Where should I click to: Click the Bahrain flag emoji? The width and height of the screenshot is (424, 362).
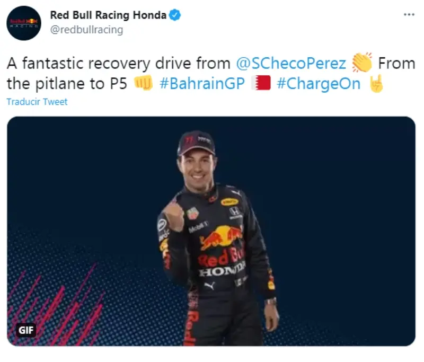coord(261,83)
